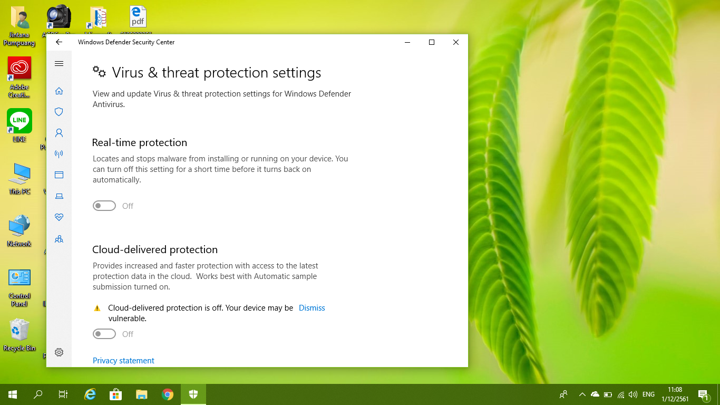Open App & browser control sidebar icon

coord(59,175)
